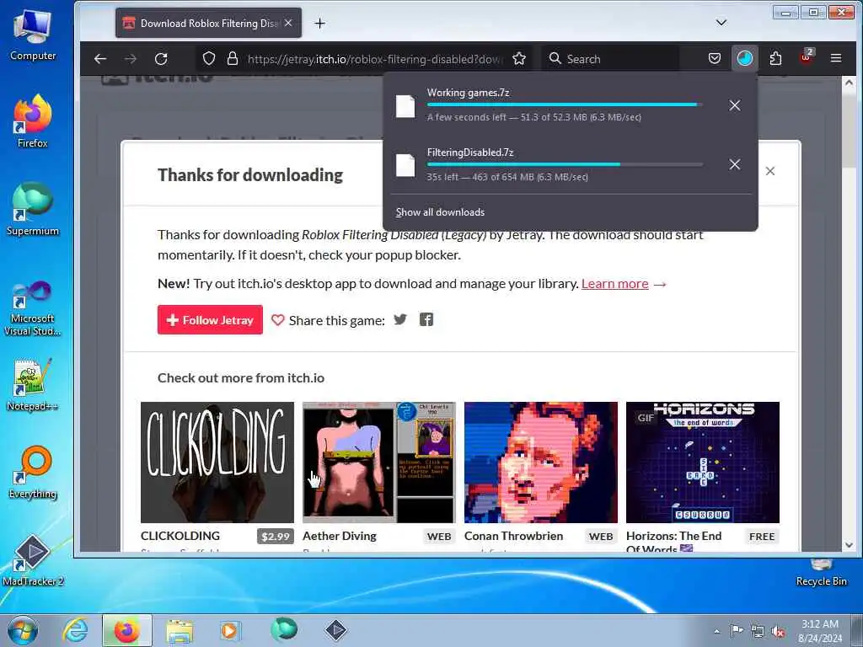Open the Save to Pocket icon
Viewport: 863px width, 647px height.
coord(715,59)
